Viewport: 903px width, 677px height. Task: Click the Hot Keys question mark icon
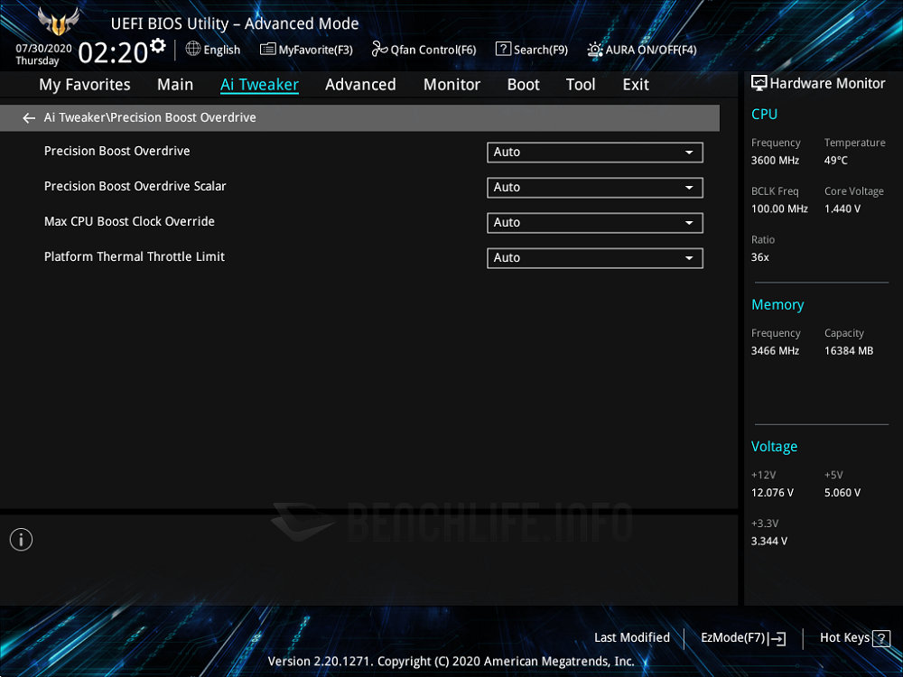[880, 638]
